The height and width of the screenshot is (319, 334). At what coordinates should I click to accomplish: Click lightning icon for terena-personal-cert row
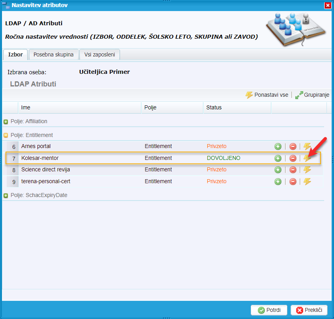tap(307, 182)
